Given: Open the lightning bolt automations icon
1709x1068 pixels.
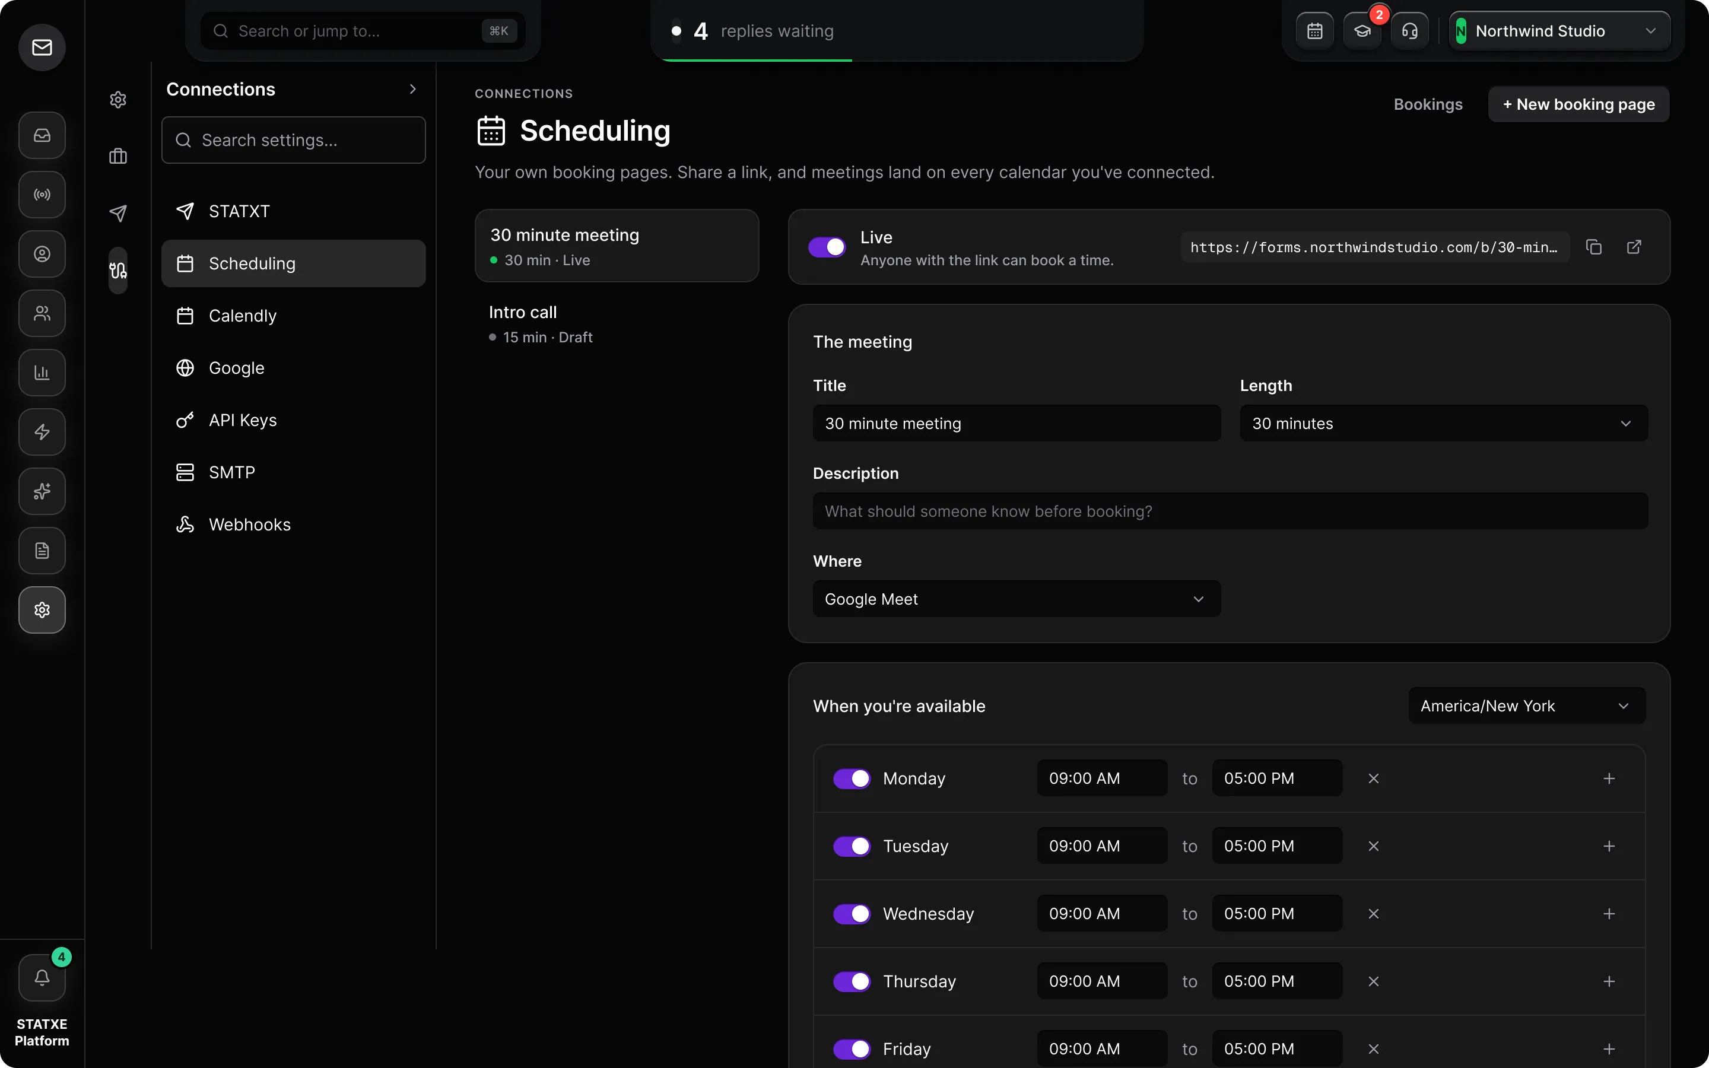Looking at the screenshot, I should (x=42, y=431).
